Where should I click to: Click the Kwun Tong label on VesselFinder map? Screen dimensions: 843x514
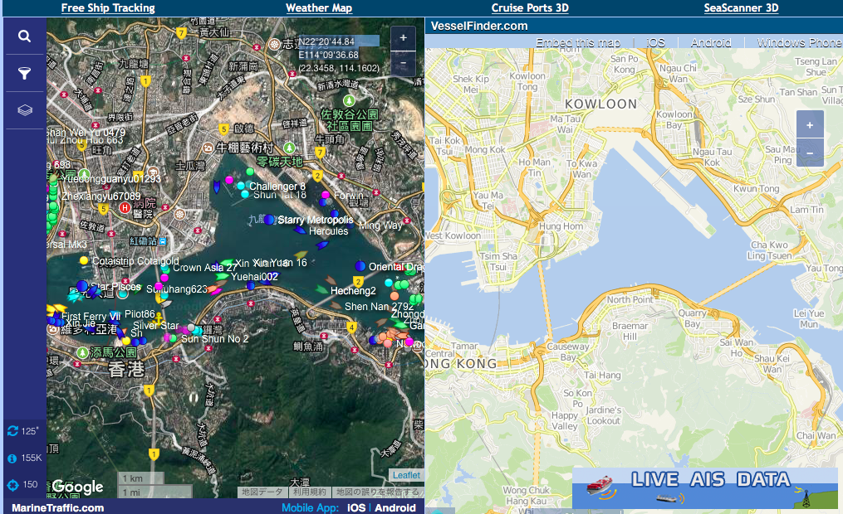click(756, 189)
